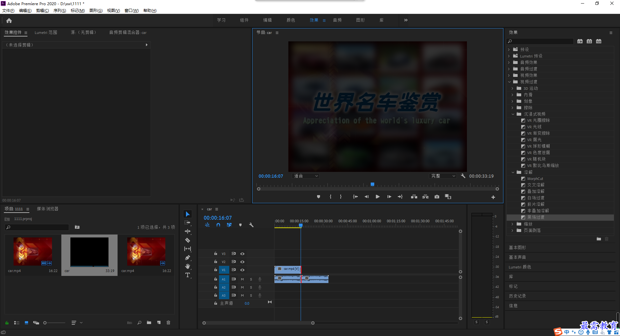Image resolution: width=620 pixels, height=336 pixels.
Task: Open the 序列(S) menu
Action: coord(60,11)
